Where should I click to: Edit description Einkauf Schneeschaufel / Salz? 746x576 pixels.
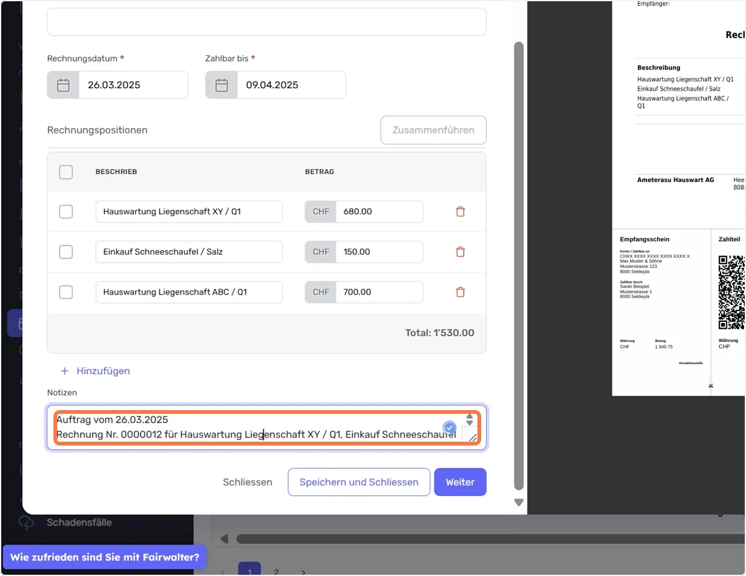coord(189,252)
